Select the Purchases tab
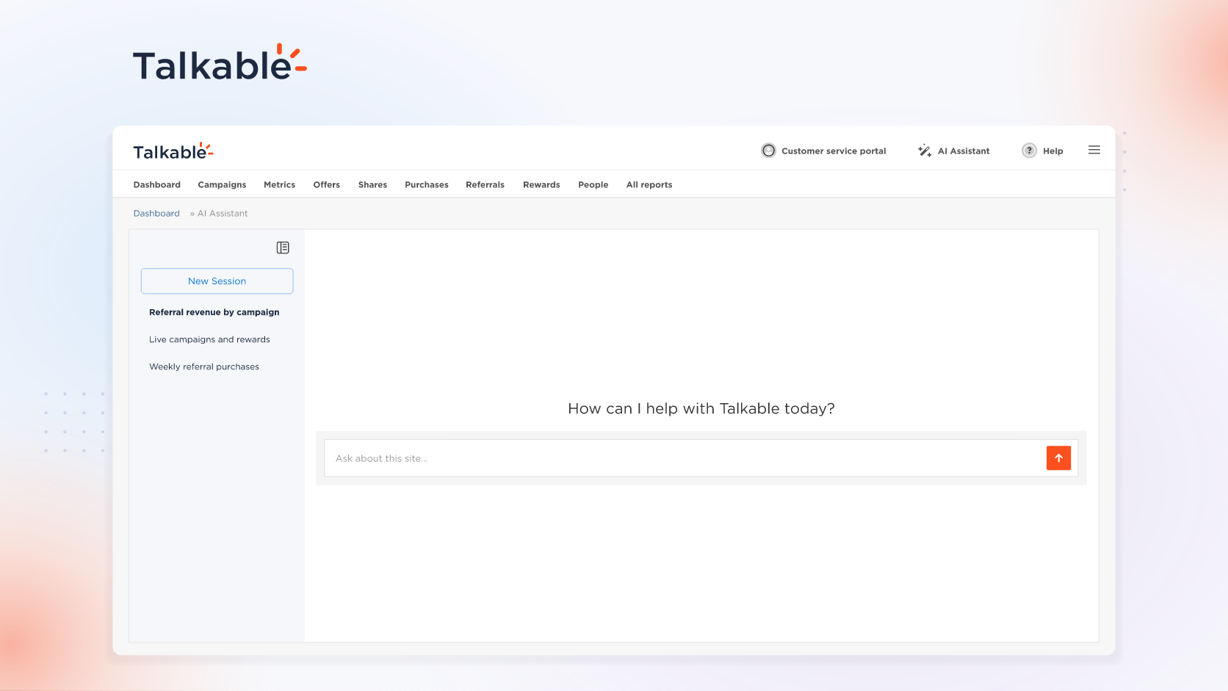Image resolution: width=1228 pixels, height=691 pixels. click(427, 185)
